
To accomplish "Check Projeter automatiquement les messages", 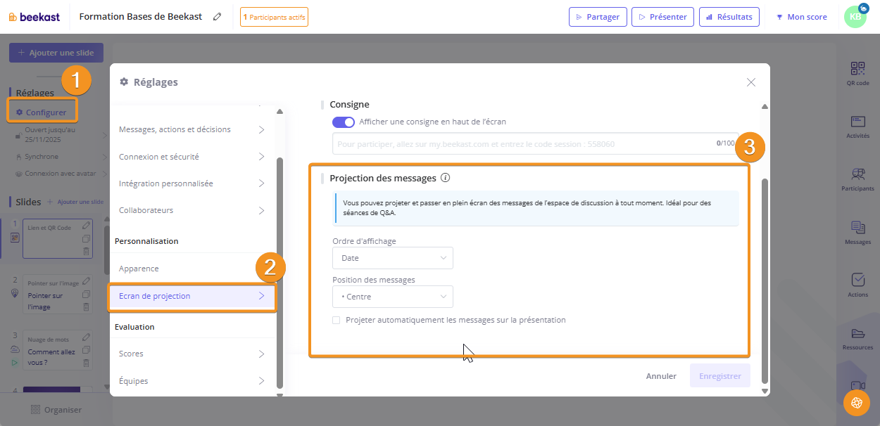I will click(337, 321).
